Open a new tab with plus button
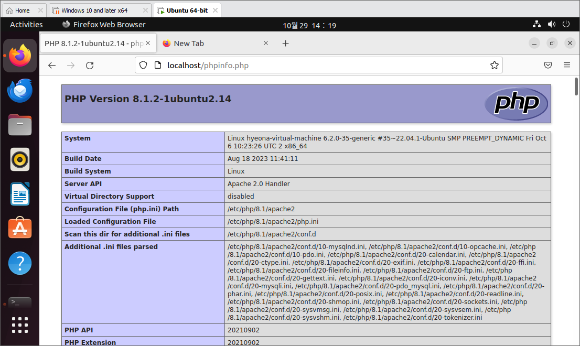This screenshot has height=346, width=580. (286, 43)
